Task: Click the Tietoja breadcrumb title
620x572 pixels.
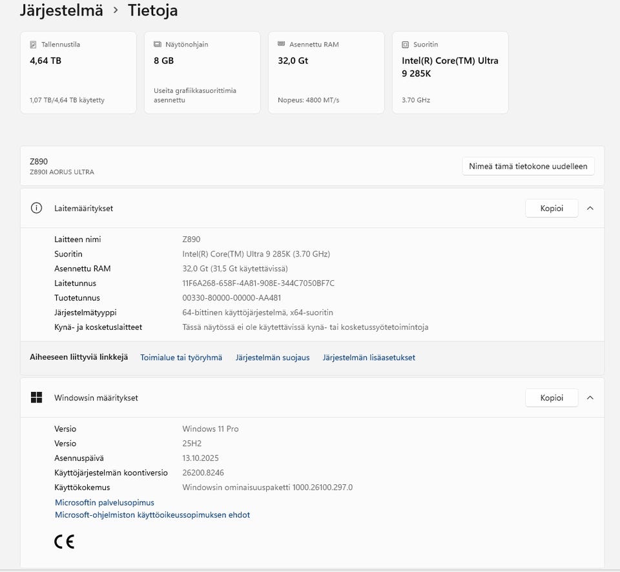Action: pyautogui.click(x=152, y=10)
